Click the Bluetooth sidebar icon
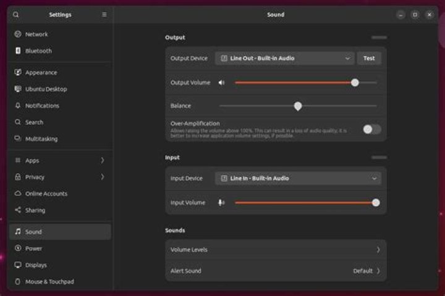 pyautogui.click(x=18, y=51)
